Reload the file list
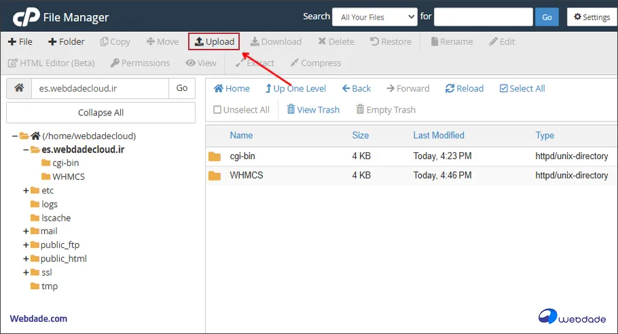This screenshot has height=334, width=618. pos(465,88)
